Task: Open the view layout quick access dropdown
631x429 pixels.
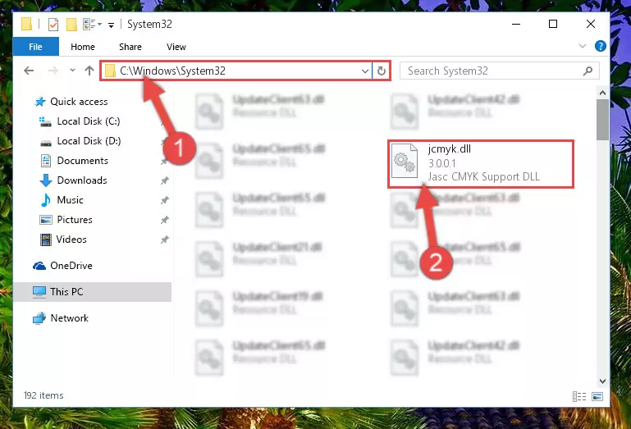Action: pos(93,25)
